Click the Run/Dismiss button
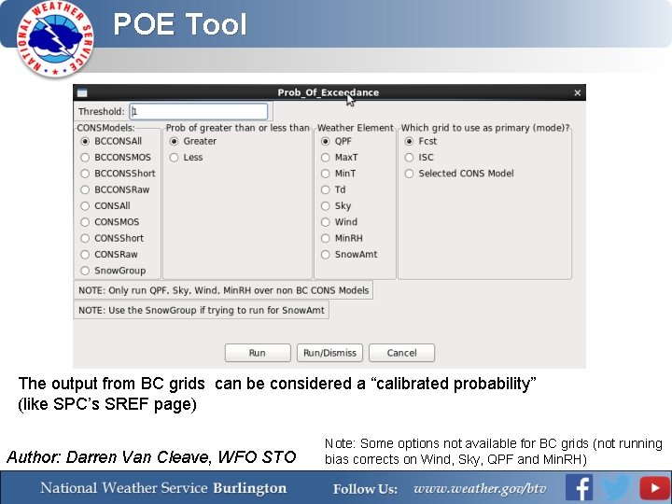672x504 pixels. (x=329, y=353)
